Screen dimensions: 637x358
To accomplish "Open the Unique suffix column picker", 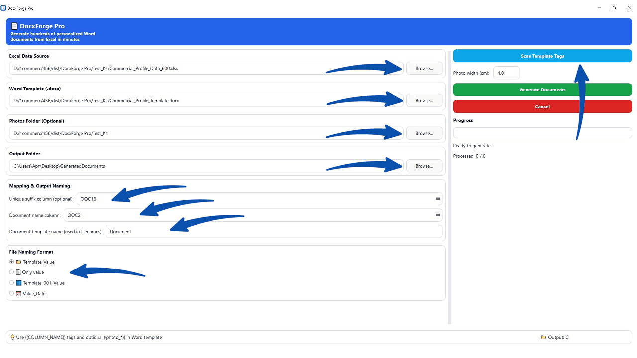I will (437, 199).
